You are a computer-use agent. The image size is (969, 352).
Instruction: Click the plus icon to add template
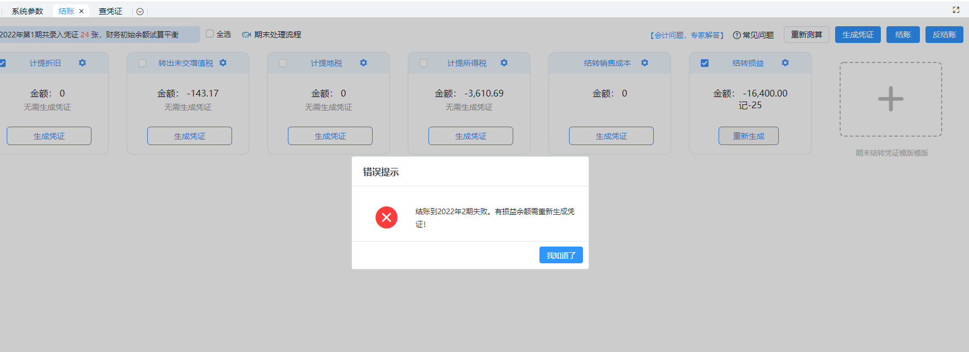click(890, 99)
